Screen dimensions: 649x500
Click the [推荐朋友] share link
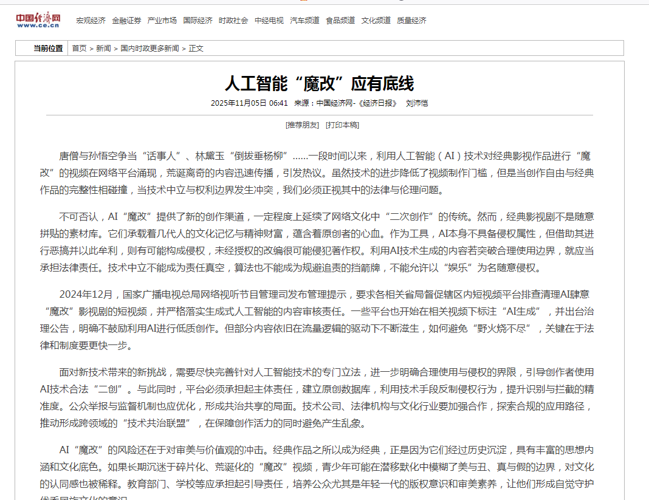click(x=302, y=125)
